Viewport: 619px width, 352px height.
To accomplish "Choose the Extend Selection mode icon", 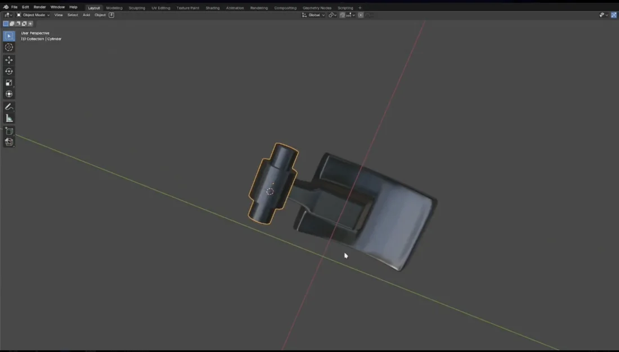I will click(12, 24).
